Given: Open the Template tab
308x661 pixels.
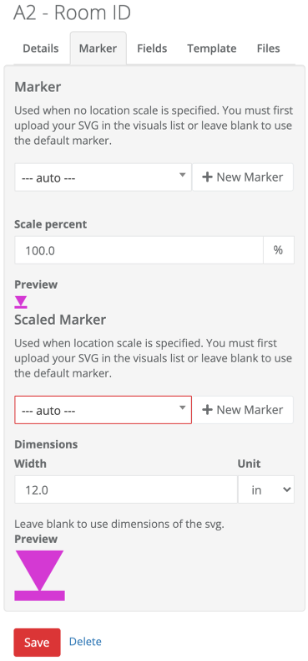Looking at the screenshot, I should [x=212, y=49].
